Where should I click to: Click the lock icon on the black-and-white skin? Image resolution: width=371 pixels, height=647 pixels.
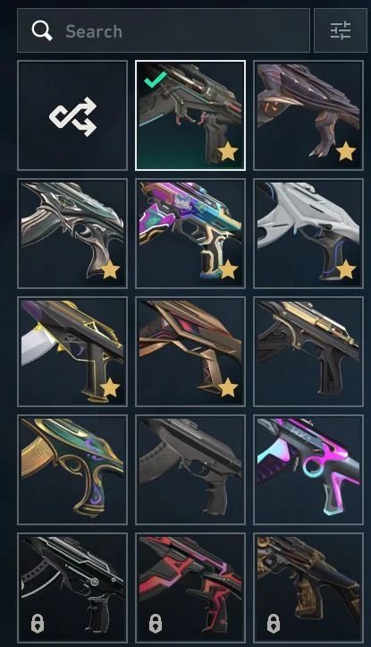(38, 623)
